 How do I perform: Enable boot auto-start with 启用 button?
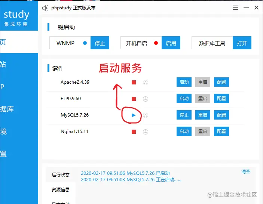pyautogui.click(x=171, y=43)
